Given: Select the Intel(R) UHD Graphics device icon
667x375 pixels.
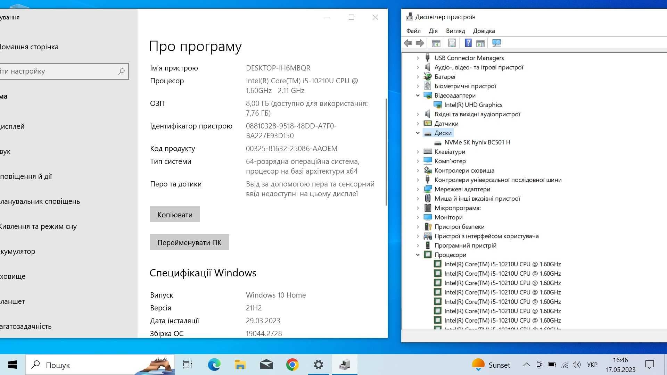Looking at the screenshot, I should (x=438, y=105).
